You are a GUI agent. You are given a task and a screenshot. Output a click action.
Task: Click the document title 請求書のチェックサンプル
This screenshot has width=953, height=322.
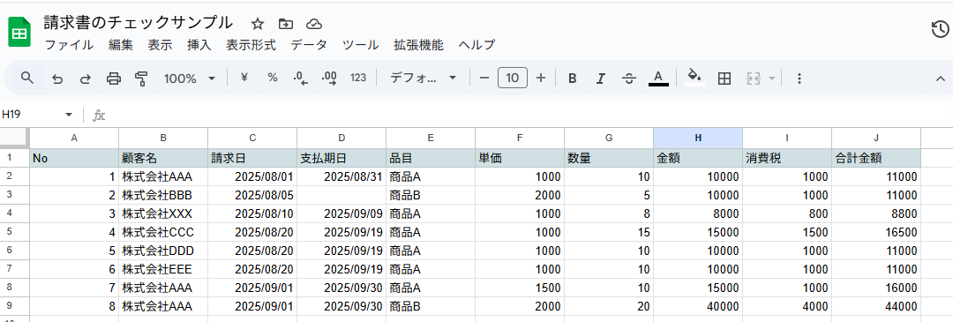[138, 23]
